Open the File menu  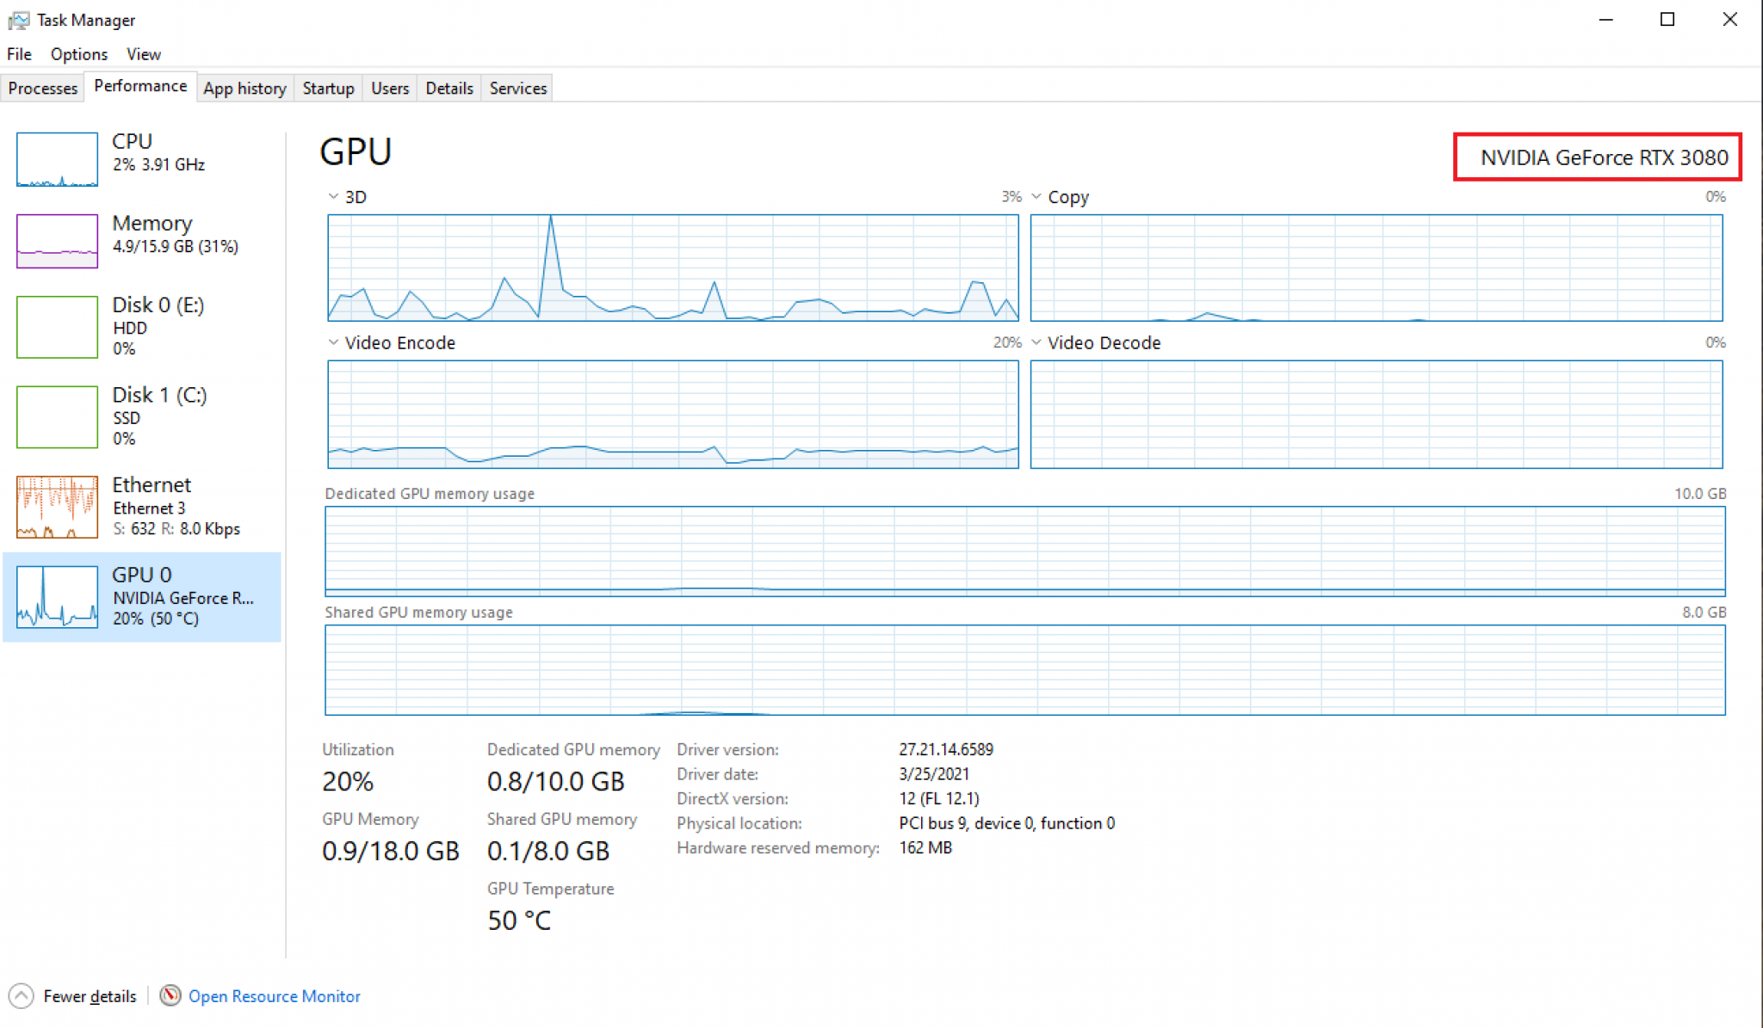tap(19, 54)
